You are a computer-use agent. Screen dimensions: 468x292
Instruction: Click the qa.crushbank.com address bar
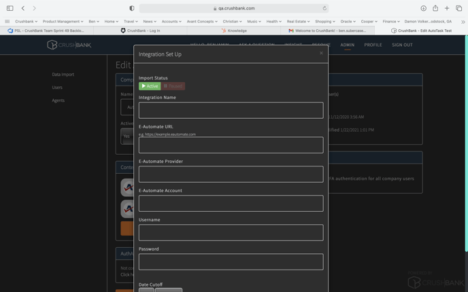(x=234, y=8)
